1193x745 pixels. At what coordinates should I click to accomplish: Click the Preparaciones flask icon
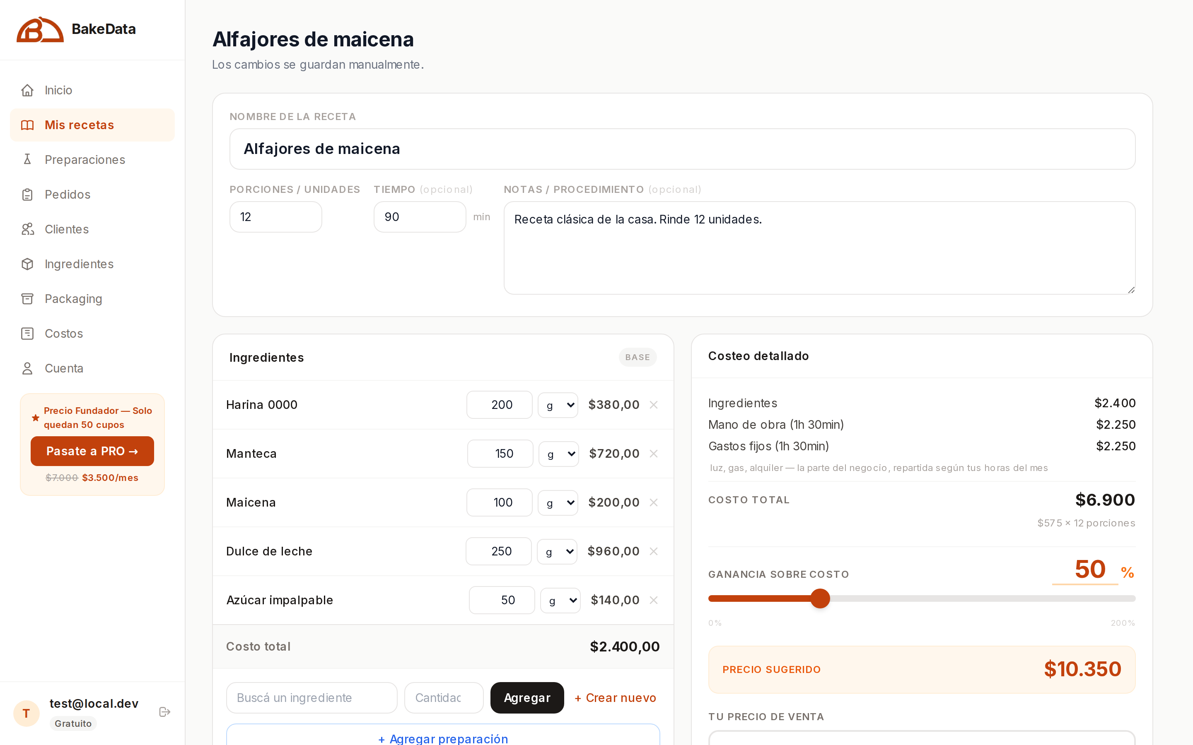(x=28, y=160)
